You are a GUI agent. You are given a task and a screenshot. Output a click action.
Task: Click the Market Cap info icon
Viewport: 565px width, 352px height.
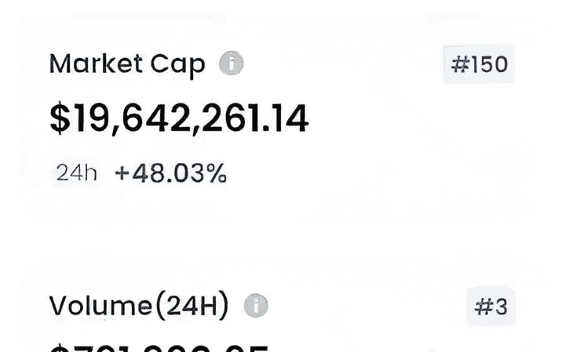point(231,64)
